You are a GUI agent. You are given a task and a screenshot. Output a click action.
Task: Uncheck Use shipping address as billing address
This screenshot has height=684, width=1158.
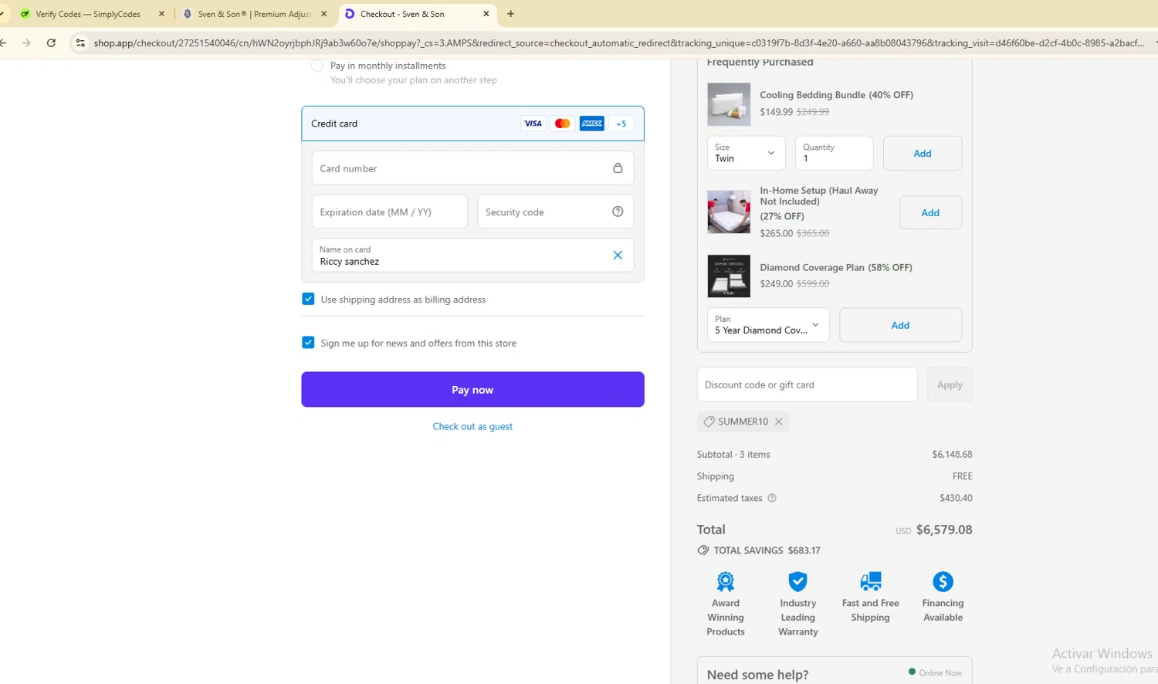coord(308,299)
